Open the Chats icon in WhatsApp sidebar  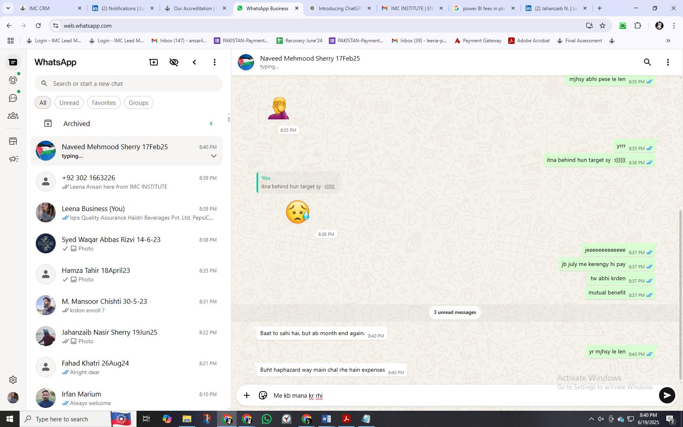(13, 62)
